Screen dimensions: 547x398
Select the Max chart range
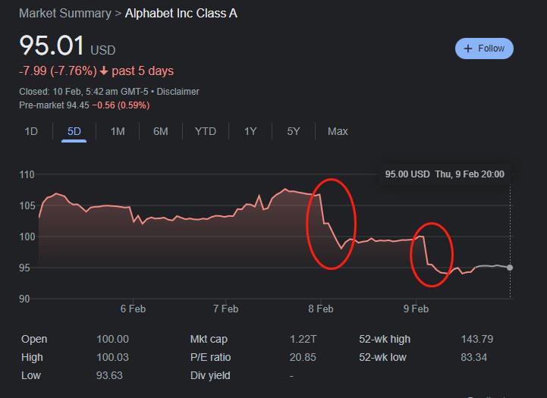pos(338,131)
